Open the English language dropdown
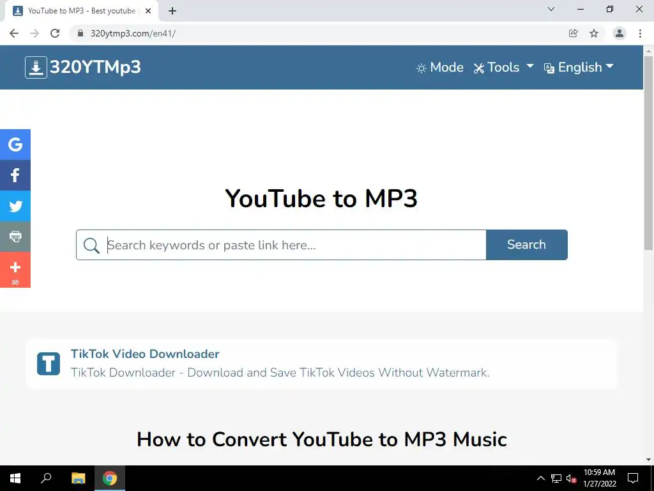This screenshot has height=491, width=654. [x=579, y=67]
